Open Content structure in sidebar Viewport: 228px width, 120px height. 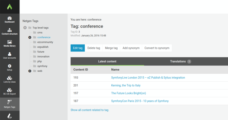coord(9,32)
